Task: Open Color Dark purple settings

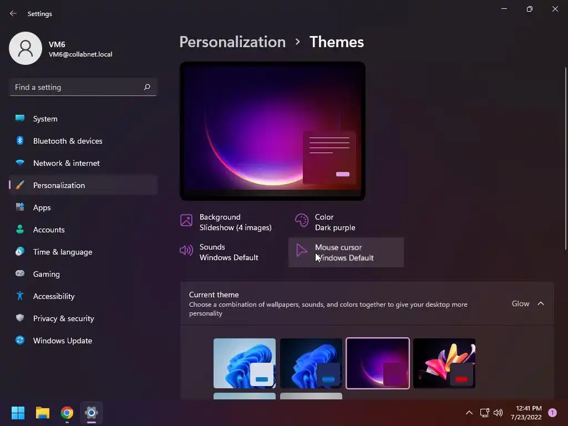Action: pyautogui.click(x=346, y=222)
